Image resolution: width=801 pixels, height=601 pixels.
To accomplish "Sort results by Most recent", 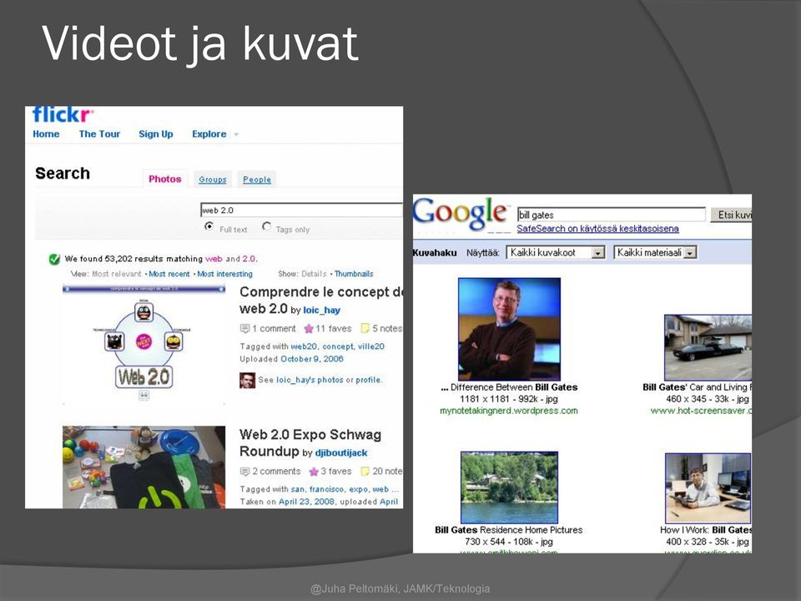I will (169, 274).
